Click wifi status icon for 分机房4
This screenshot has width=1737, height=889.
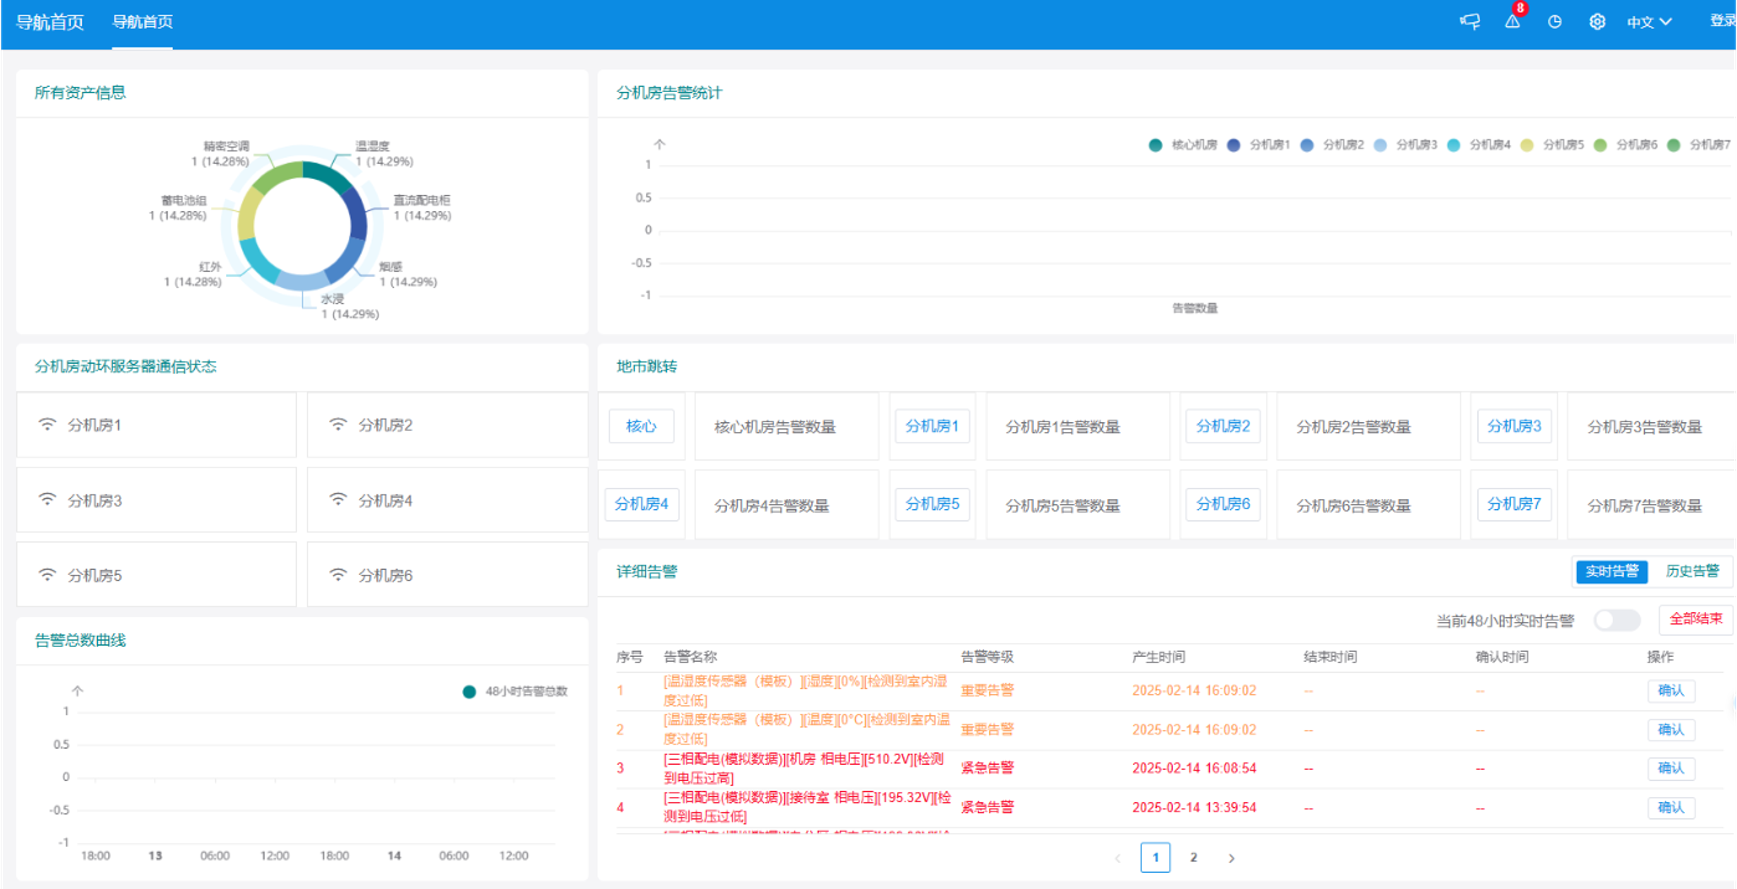(338, 500)
